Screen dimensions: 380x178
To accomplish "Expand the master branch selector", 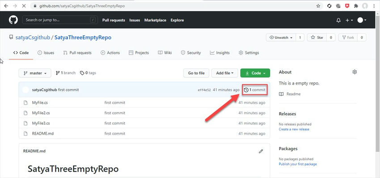I will click(35, 73).
